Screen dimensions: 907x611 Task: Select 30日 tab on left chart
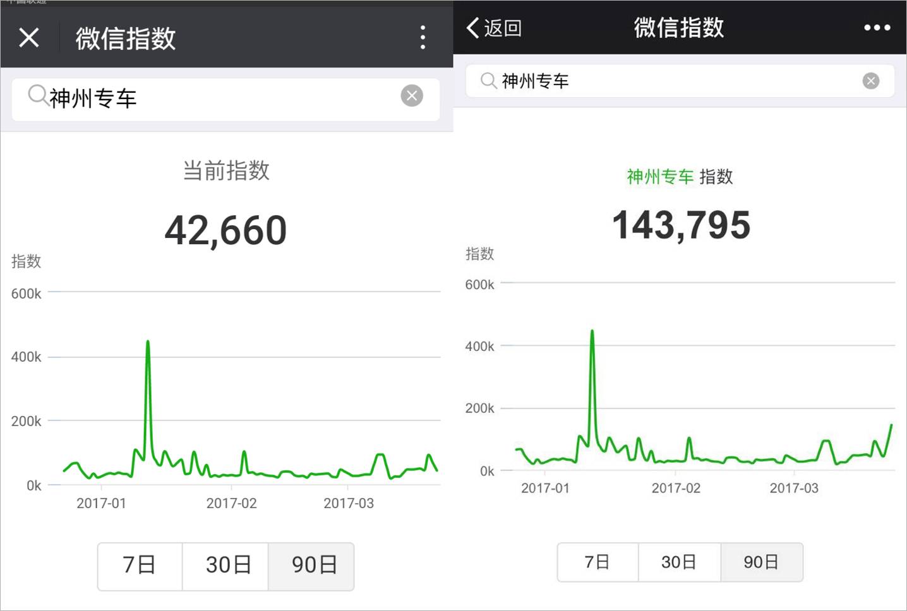(225, 566)
